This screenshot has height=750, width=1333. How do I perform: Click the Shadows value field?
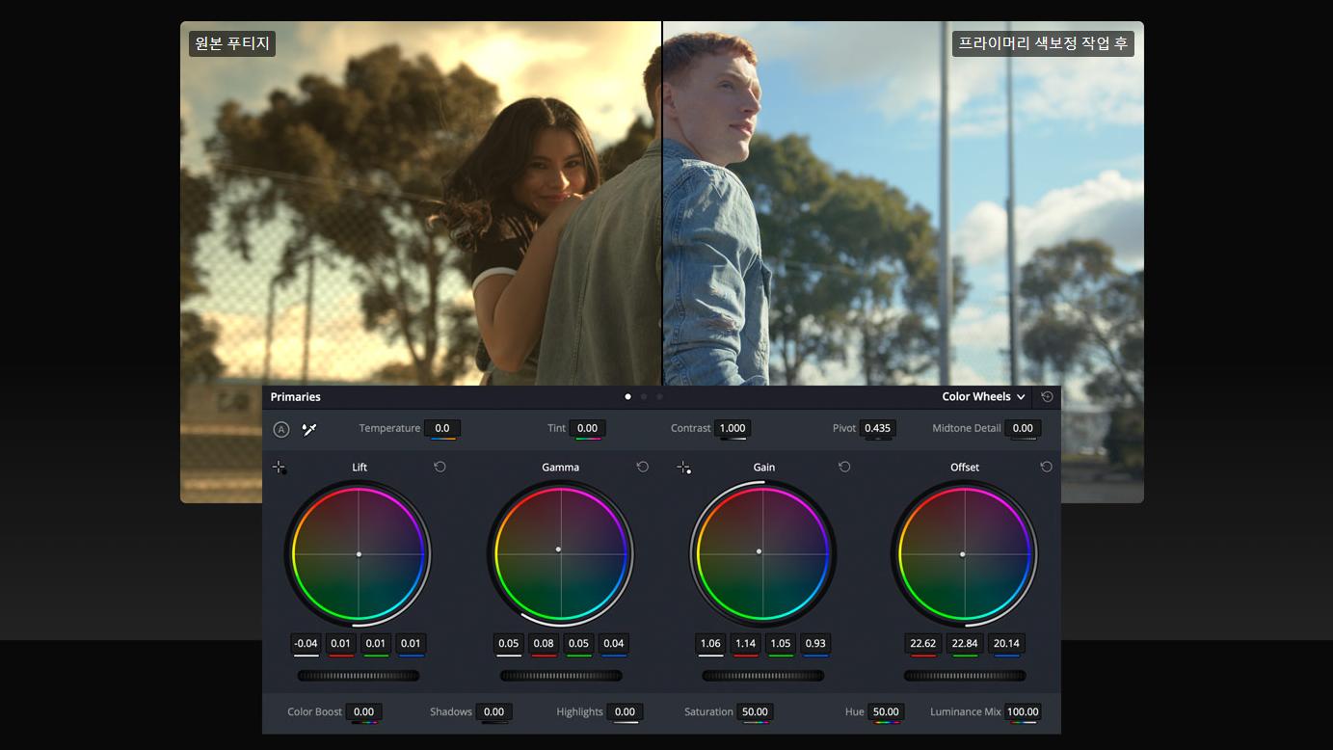tap(493, 711)
